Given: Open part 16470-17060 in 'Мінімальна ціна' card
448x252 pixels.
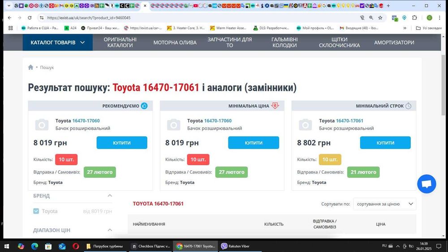Looking at the screenshot, I should coord(218,121).
